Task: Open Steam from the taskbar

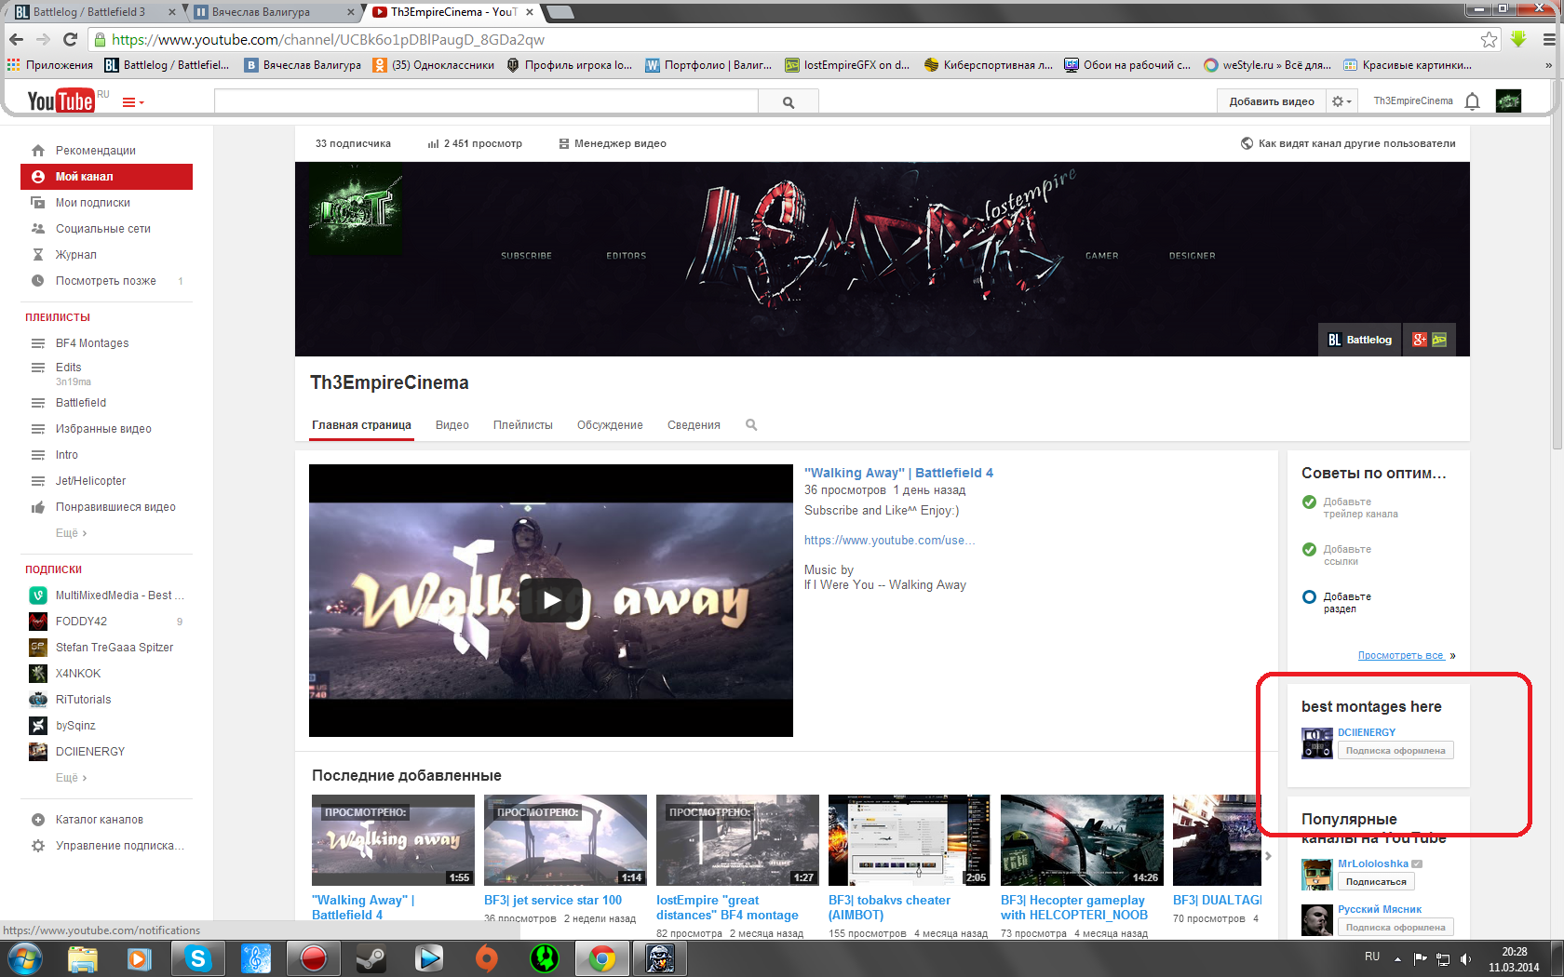Action: [x=371, y=957]
